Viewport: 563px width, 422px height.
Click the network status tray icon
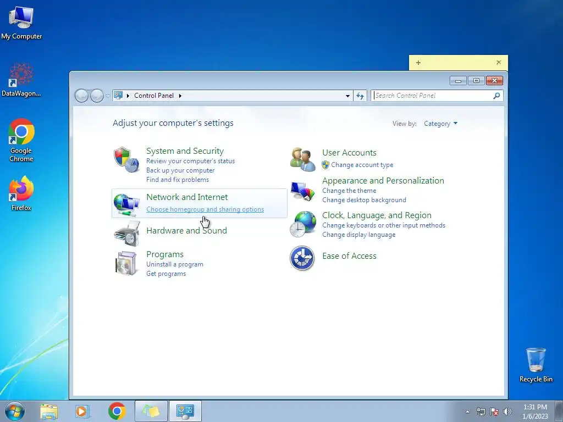[481, 412]
